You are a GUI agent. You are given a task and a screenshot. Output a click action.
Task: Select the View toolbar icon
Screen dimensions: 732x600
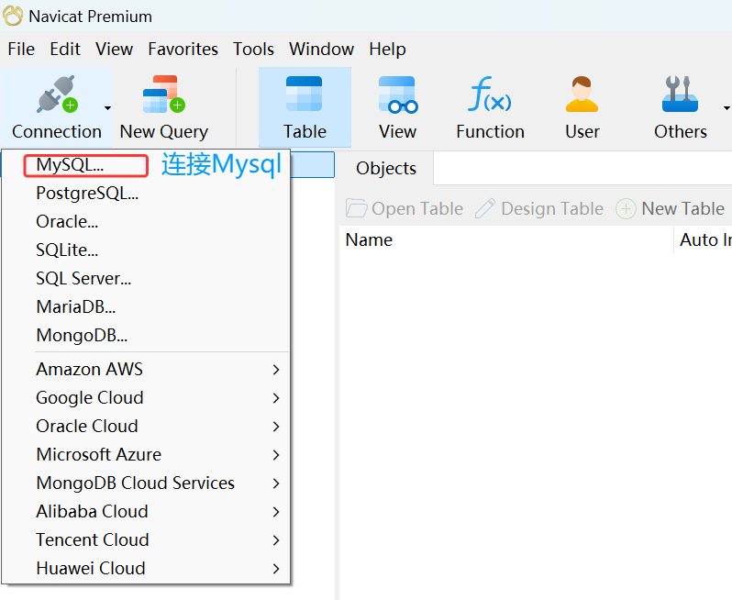pos(398,94)
